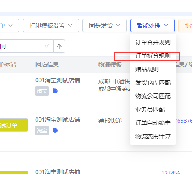The height and width of the screenshot is (174, 192).
Task: Expand the sort field combo box chevron
Action: click(47, 46)
